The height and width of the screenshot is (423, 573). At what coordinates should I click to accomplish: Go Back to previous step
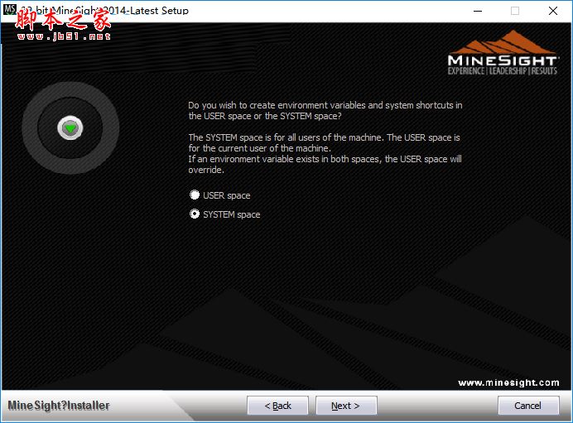click(x=277, y=406)
